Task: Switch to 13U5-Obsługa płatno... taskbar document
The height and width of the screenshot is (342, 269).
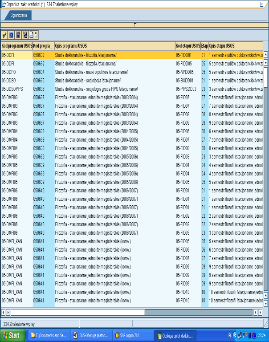Action: pyautogui.click(x=90, y=335)
